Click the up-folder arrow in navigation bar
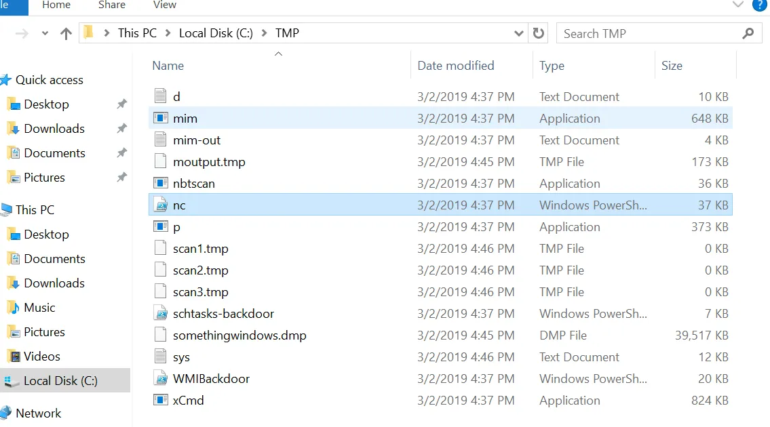This screenshot has height=427, width=770. (x=66, y=33)
